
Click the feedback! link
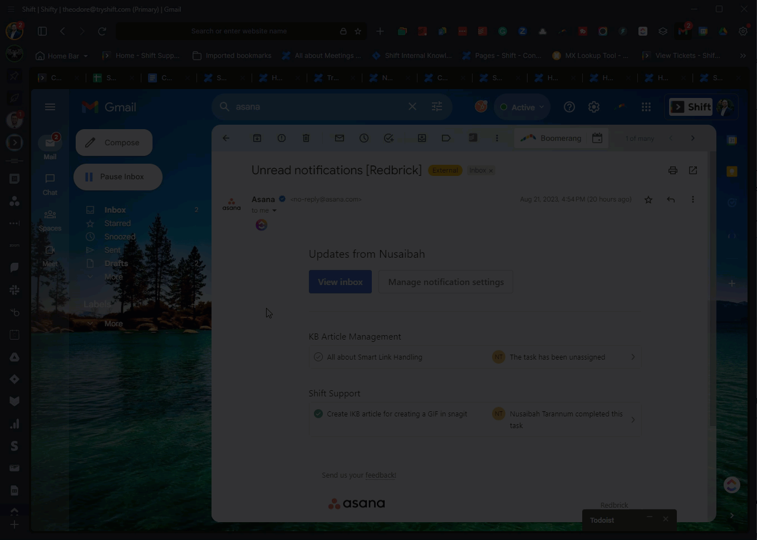point(381,475)
